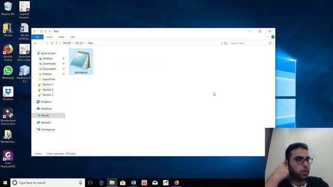Click Test in the address path
The width and height of the screenshot is (333, 187).
coord(91,43)
